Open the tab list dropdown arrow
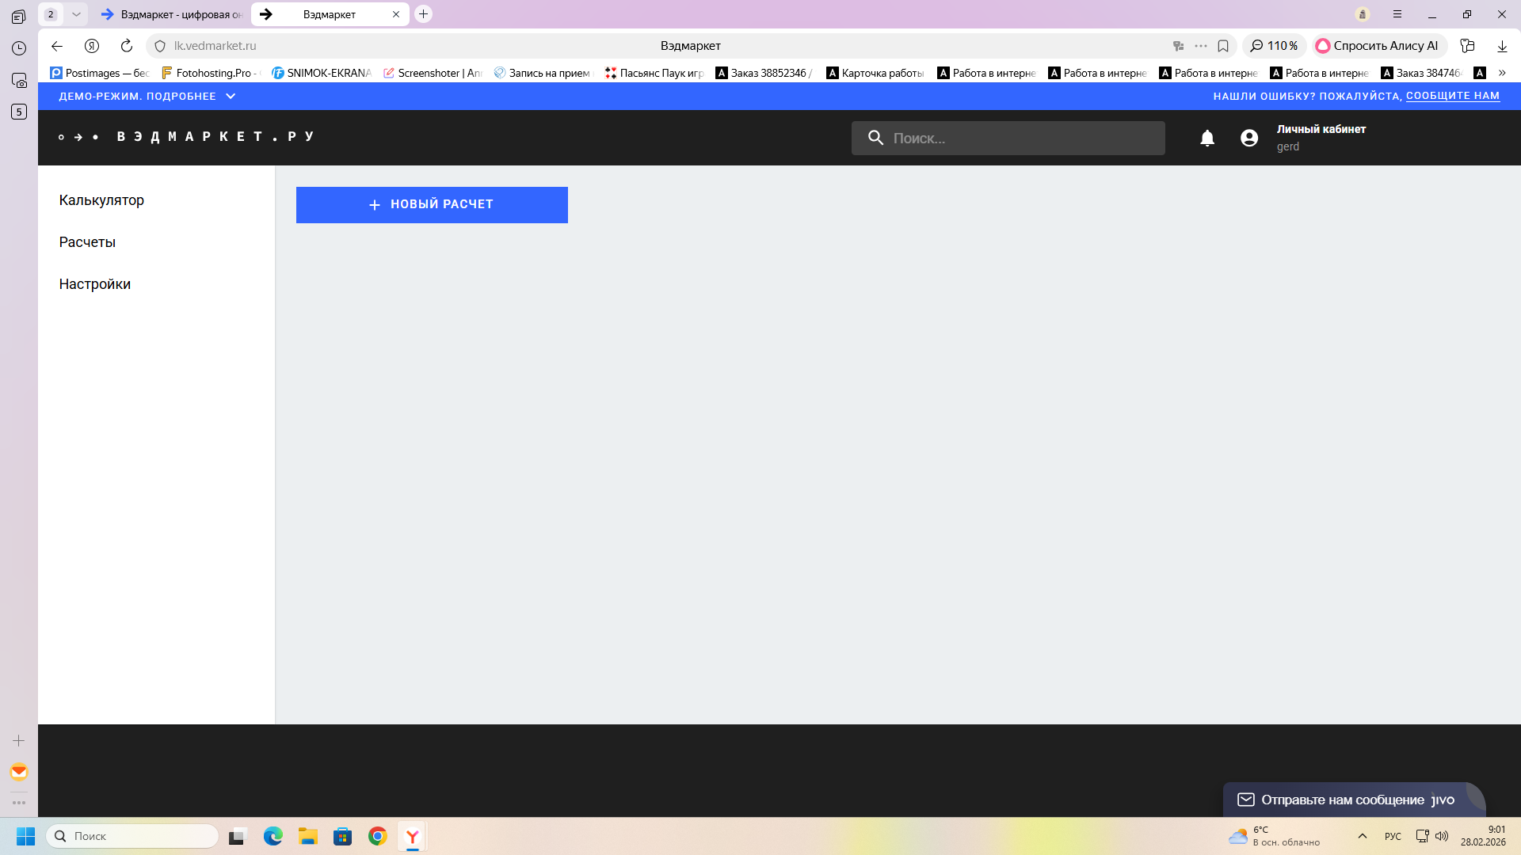 coord(76,14)
